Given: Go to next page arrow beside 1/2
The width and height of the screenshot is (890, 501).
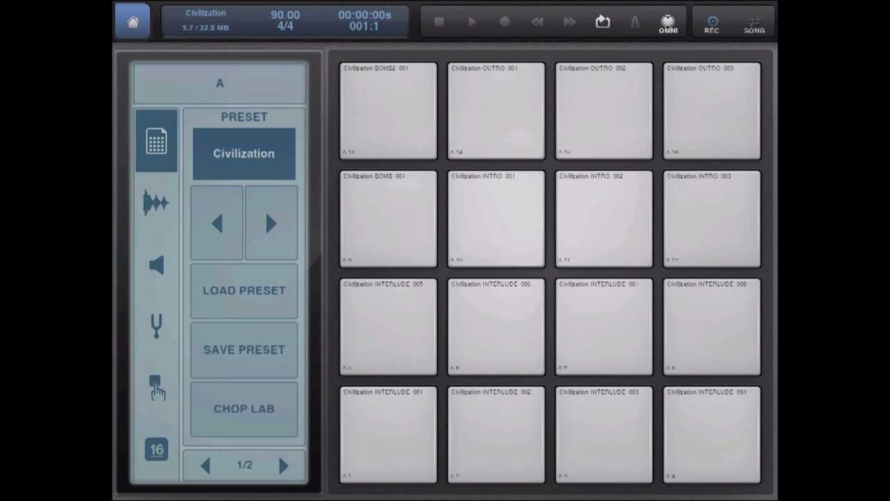Looking at the screenshot, I should coord(283,466).
